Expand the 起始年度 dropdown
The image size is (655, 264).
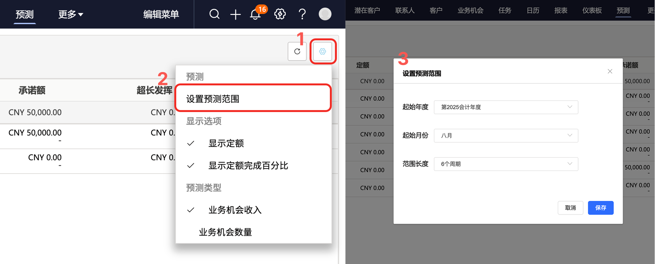506,107
